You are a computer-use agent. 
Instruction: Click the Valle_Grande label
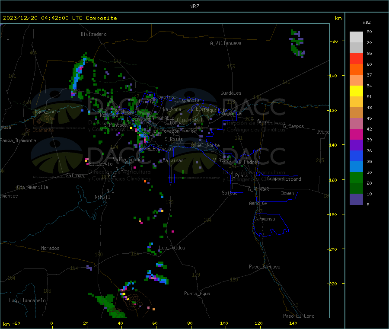[128, 160]
